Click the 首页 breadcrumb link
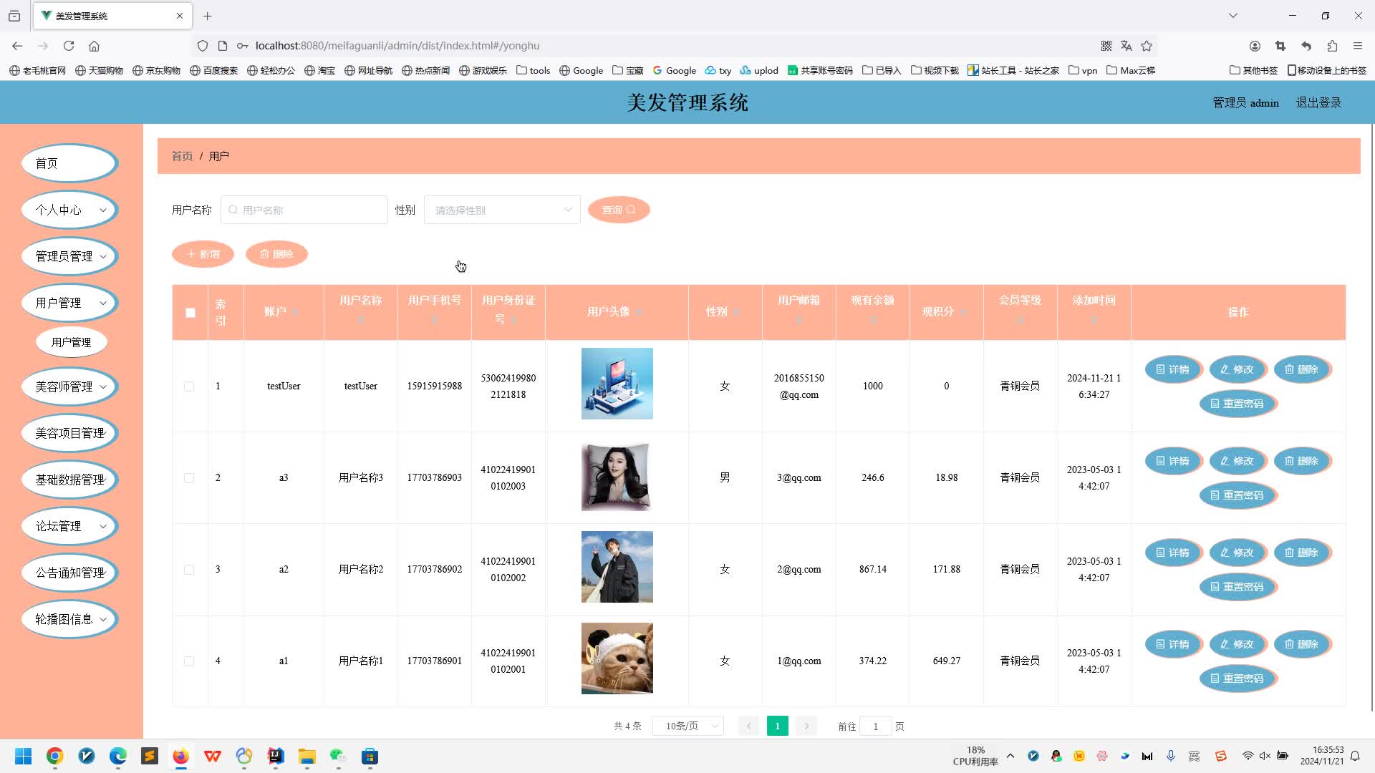This screenshot has width=1375, height=773. [x=182, y=156]
